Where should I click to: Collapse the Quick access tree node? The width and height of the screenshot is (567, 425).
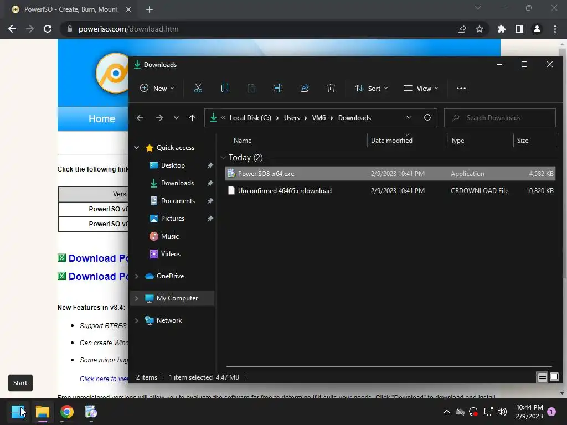pos(137,147)
